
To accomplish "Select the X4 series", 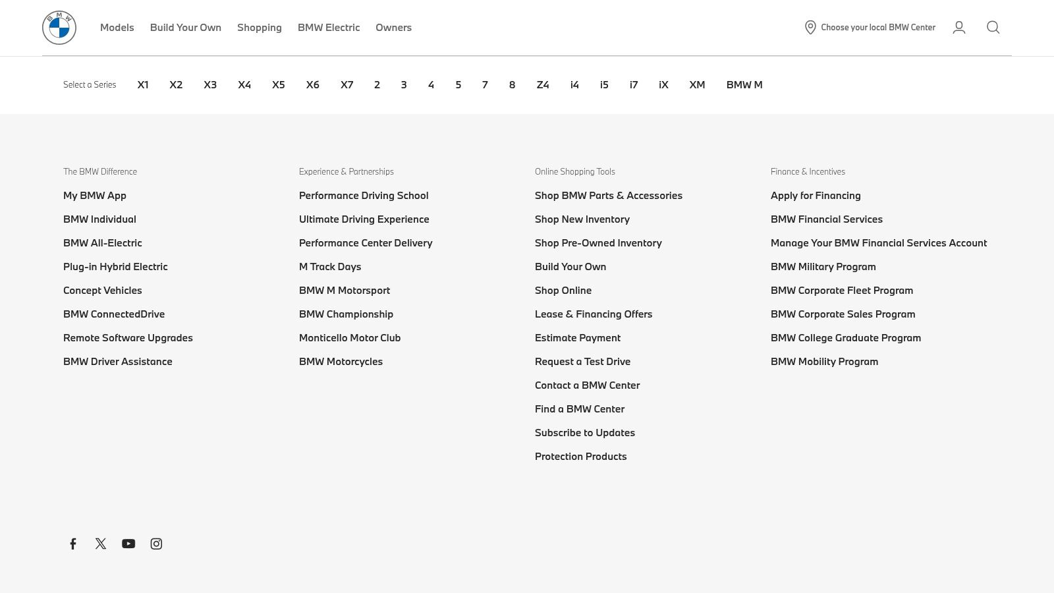I will click(x=244, y=85).
